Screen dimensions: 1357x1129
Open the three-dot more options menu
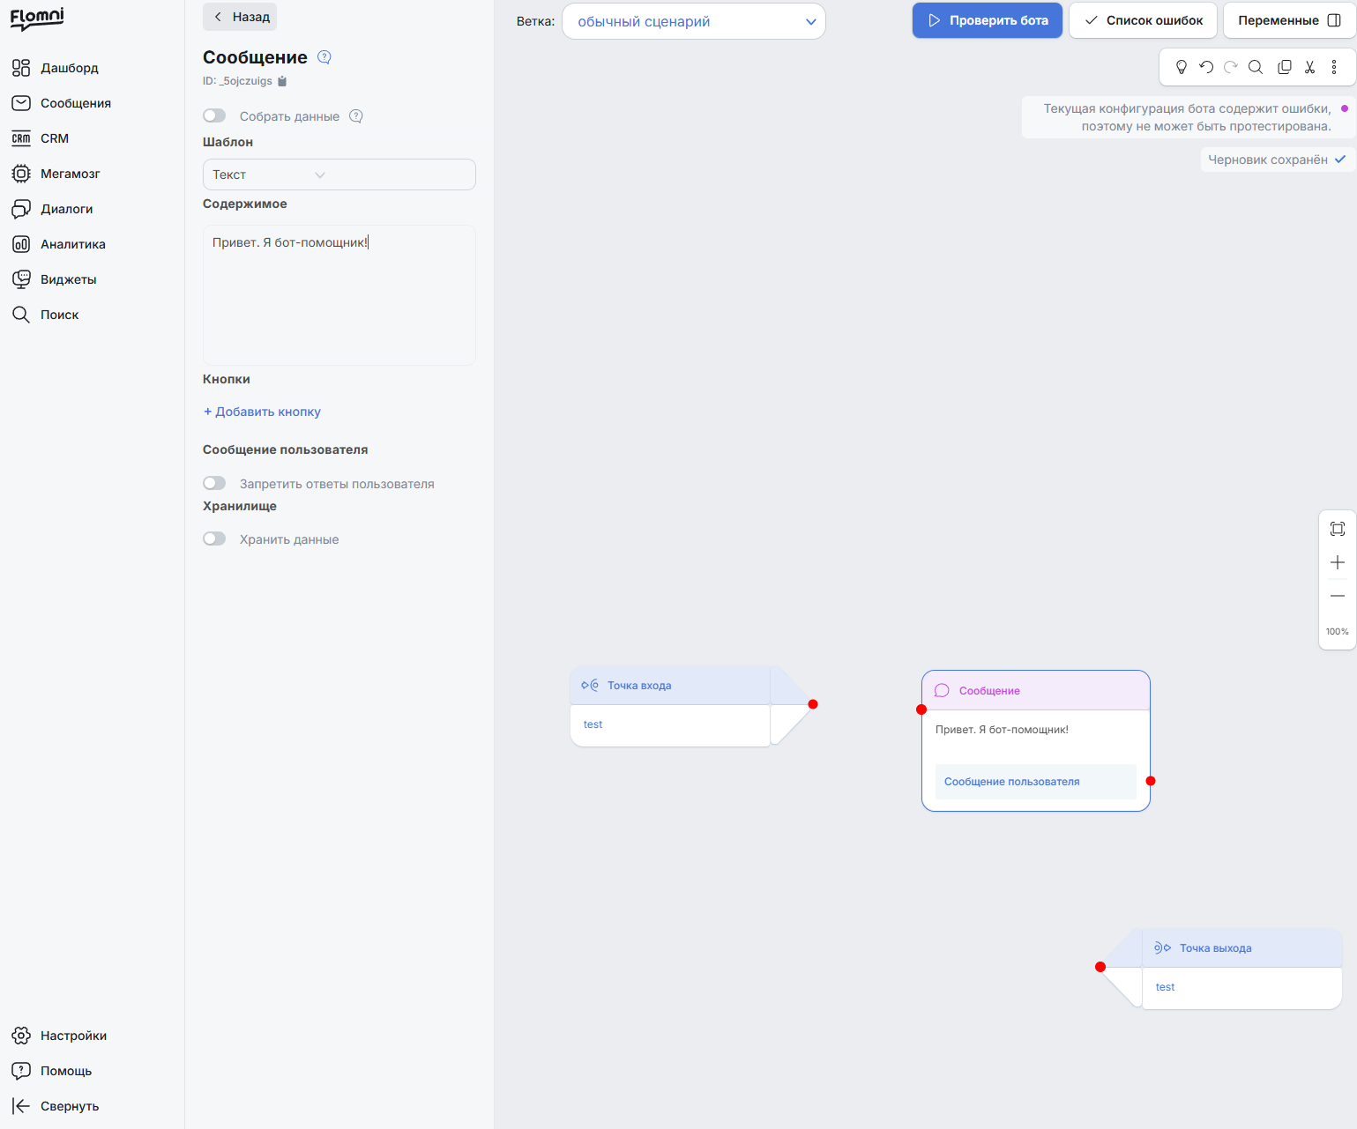point(1334,67)
